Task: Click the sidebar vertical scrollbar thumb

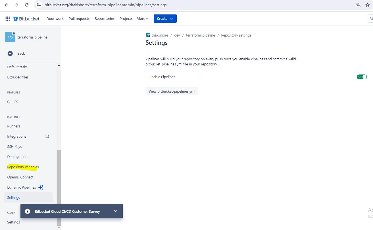Action: click(59, 187)
